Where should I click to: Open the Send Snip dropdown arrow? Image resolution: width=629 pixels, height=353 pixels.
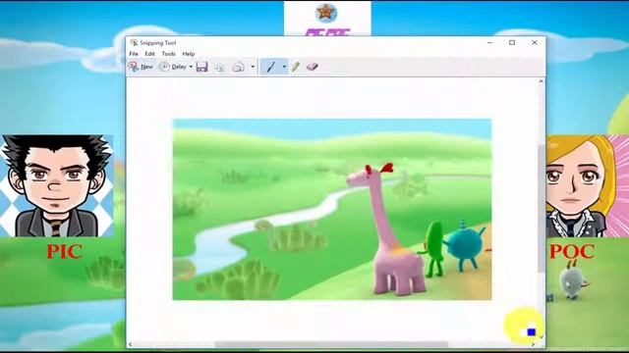pyautogui.click(x=253, y=67)
